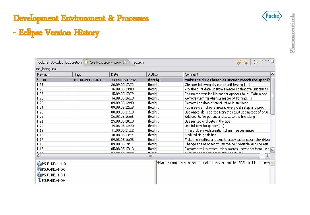310x215 pixels.
Task: Select revision 1.28 in history table
Action: pyautogui.click(x=153, y=89)
